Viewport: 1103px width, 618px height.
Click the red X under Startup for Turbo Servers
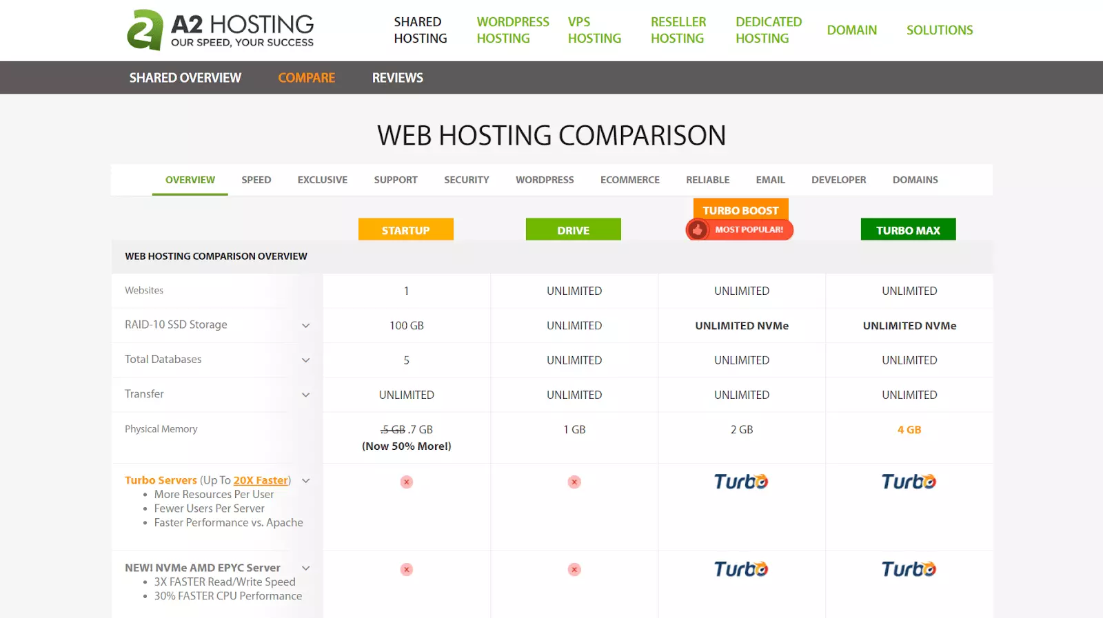(x=407, y=482)
